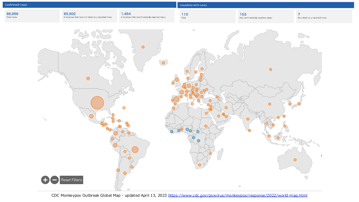Select the Mexico case bubble
This screenshot has height=202, width=359.
tap(91, 116)
